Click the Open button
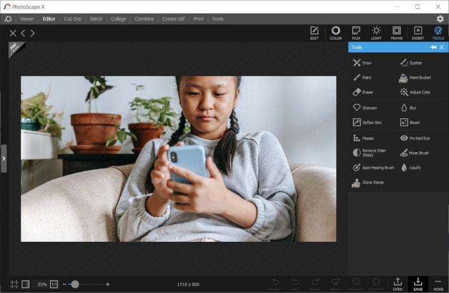 [x=398, y=284]
